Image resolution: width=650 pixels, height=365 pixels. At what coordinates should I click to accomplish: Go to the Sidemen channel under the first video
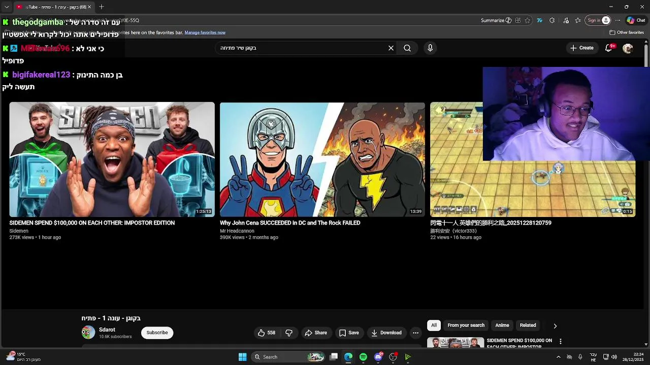tap(19, 231)
